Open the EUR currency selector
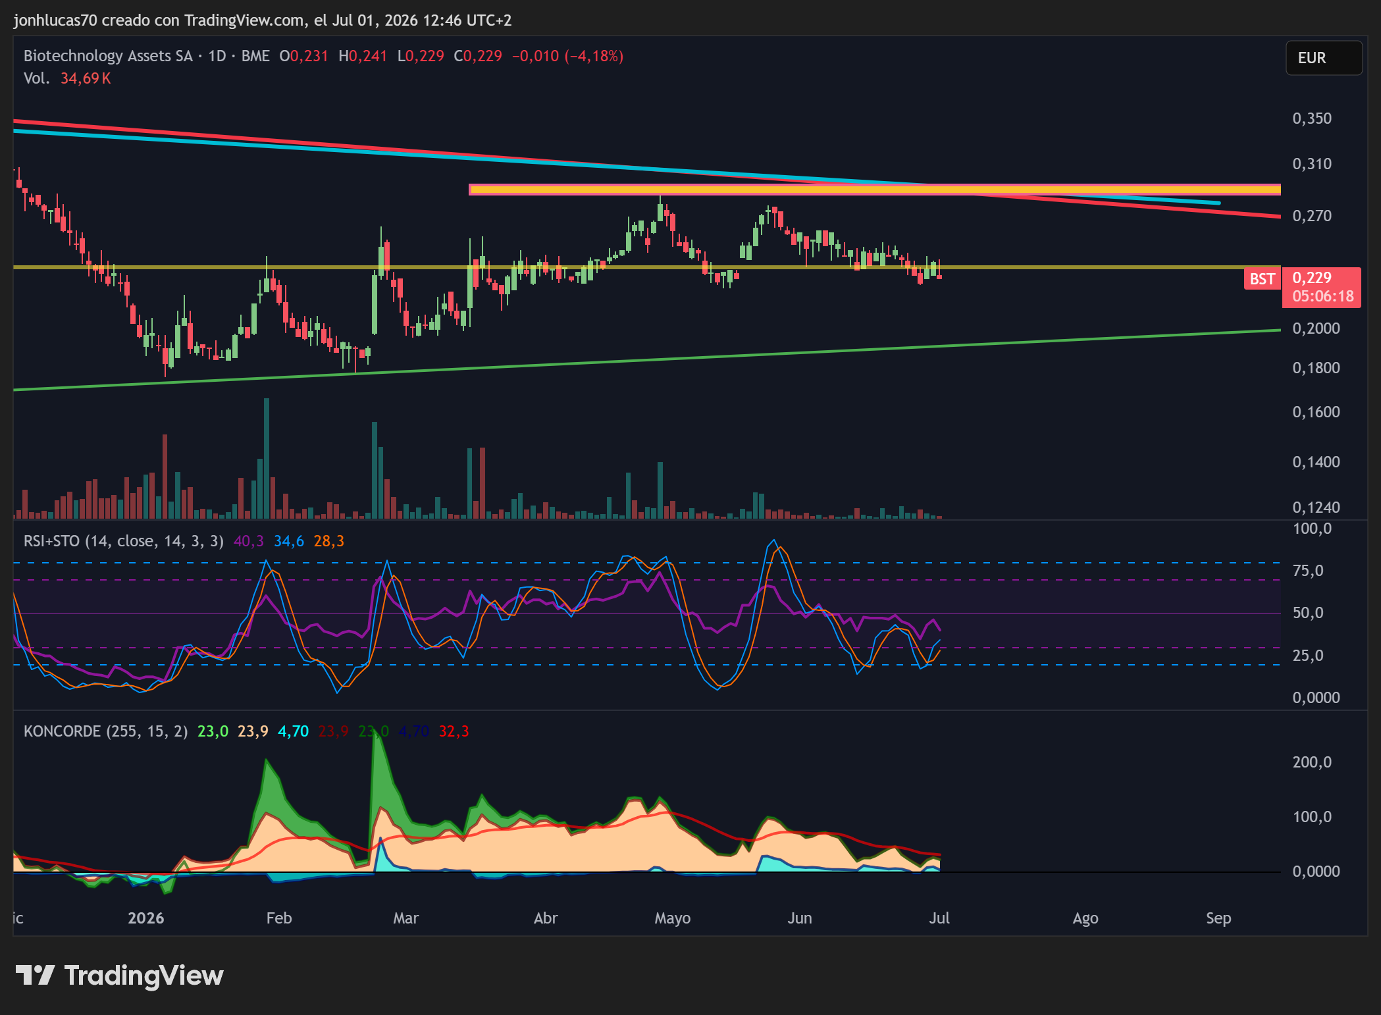 point(1324,58)
